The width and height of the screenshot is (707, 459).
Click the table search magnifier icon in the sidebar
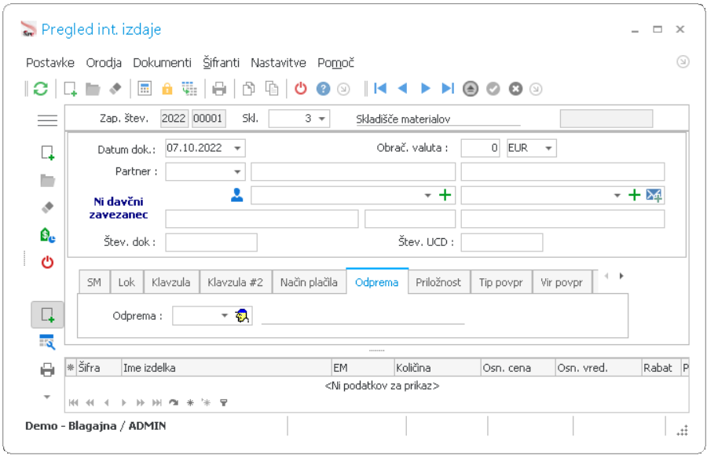pyautogui.click(x=47, y=342)
